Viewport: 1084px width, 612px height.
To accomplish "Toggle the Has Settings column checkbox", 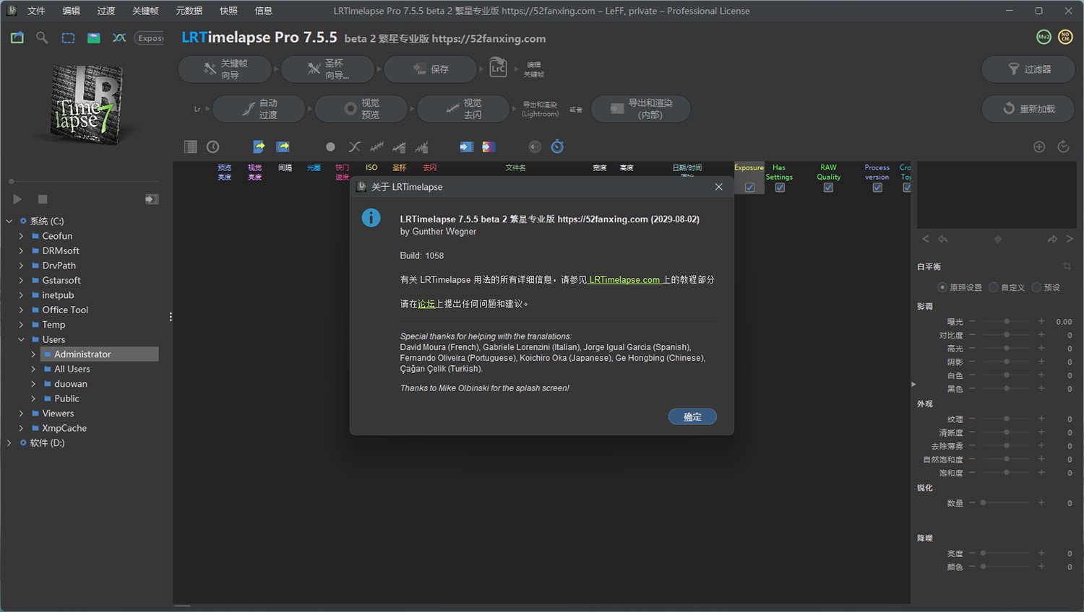I will pos(780,188).
